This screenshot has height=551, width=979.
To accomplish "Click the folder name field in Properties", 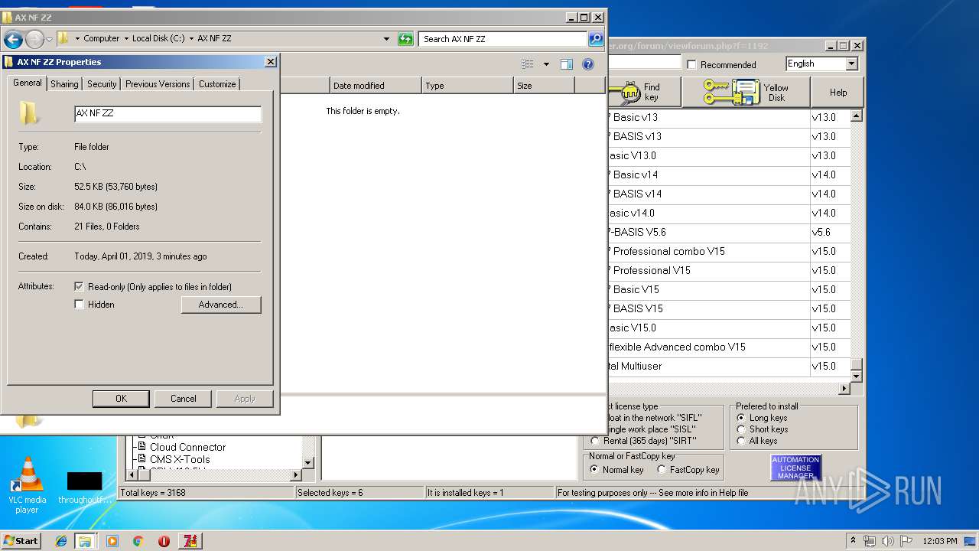I will (x=168, y=114).
